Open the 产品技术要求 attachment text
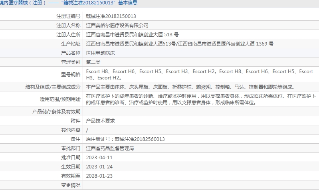This screenshot has width=319, height=190. point(100,121)
